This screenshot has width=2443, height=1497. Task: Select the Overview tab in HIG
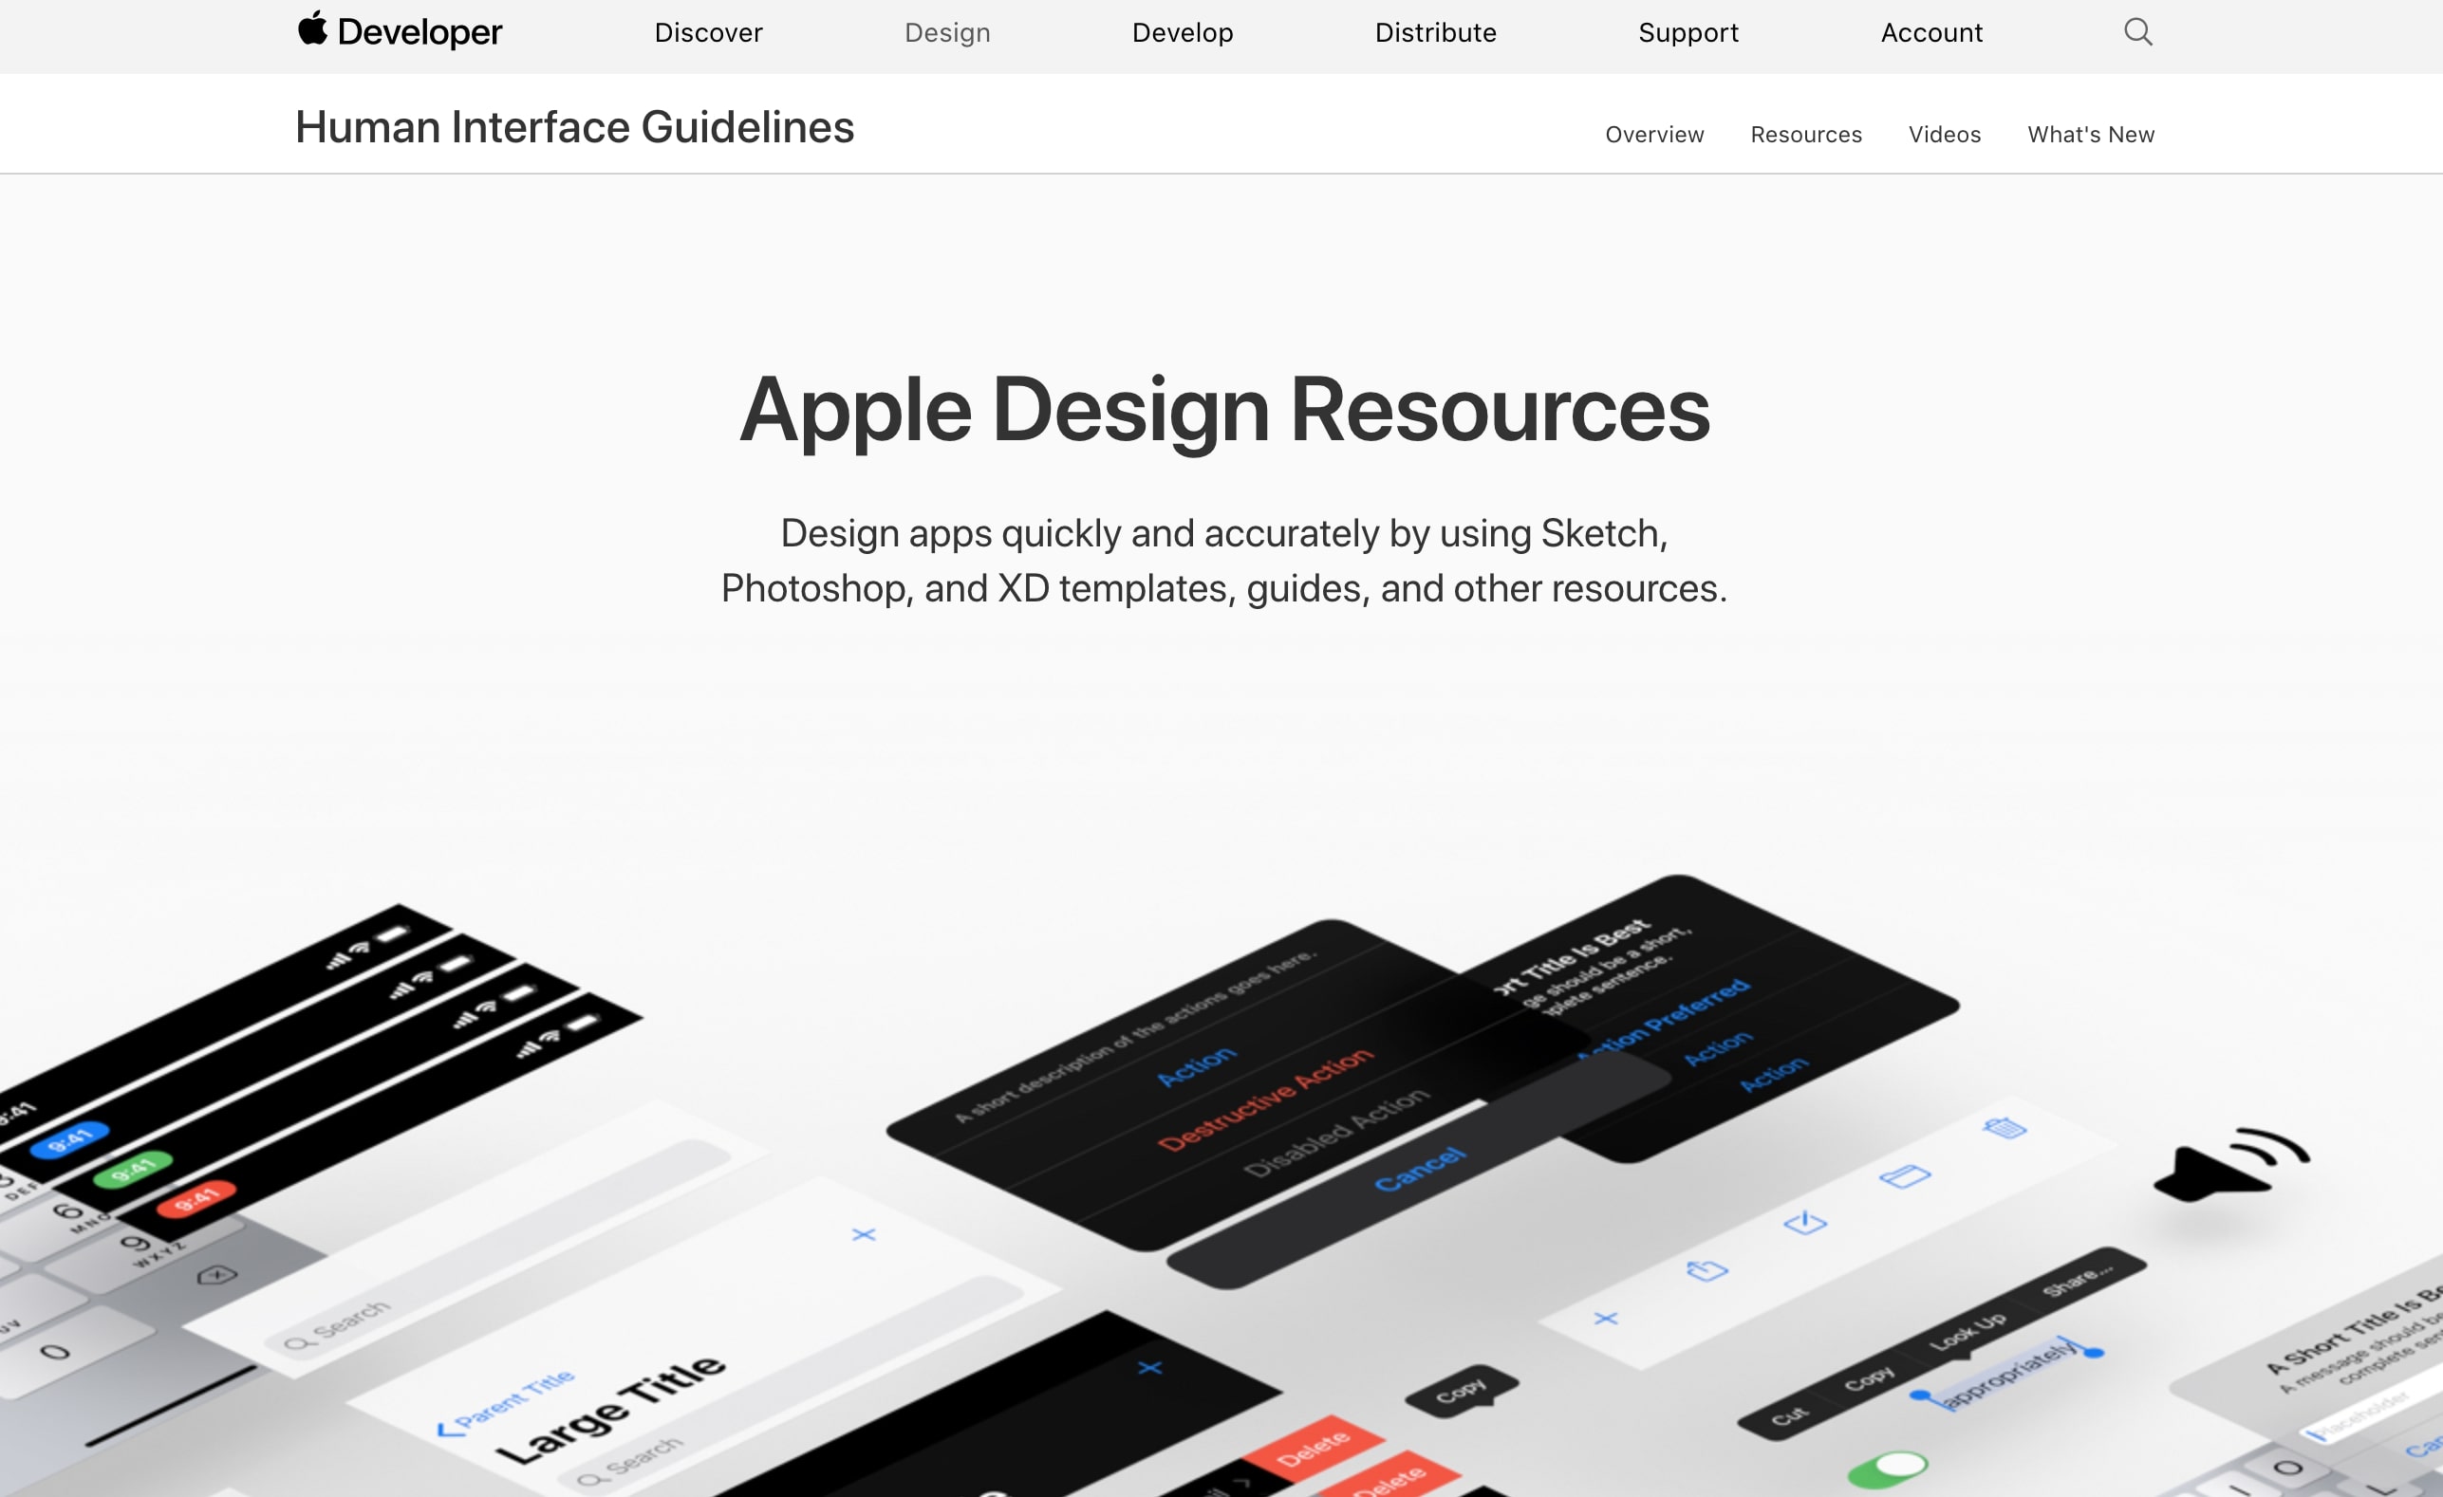pyautogui.click(x=1654, y=135)
